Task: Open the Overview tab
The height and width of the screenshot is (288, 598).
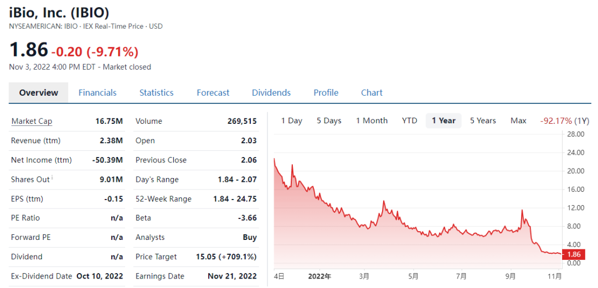Action: (39, 92)
